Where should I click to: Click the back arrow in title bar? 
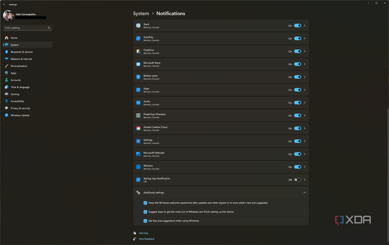4,4
